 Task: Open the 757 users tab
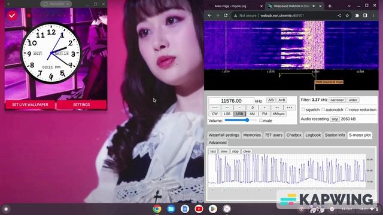273,135
